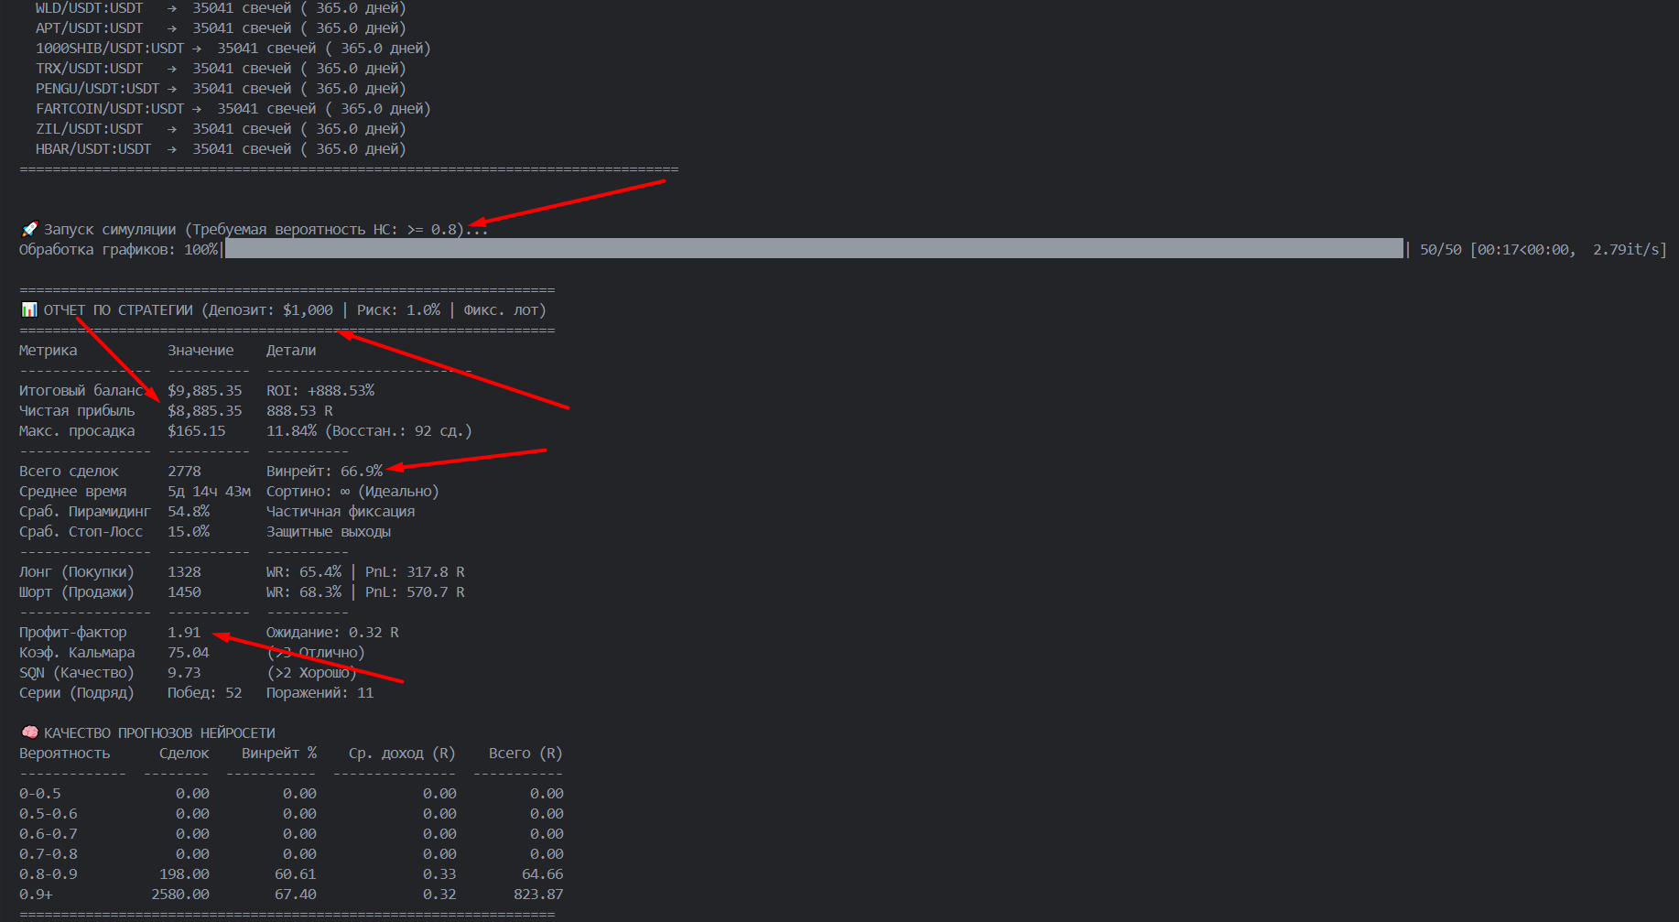Viewport: 1679px width, 922px height.
Task: Click the 823.87 total R cell
Action: [x=538, y=895]
